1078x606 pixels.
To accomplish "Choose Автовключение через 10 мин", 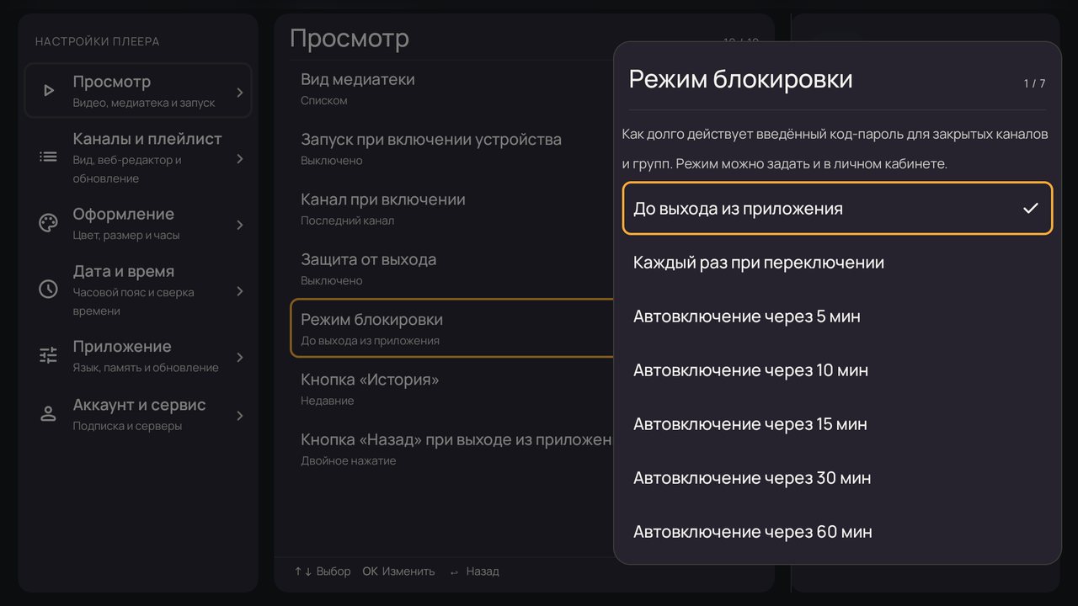I will [837, 370].
